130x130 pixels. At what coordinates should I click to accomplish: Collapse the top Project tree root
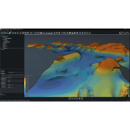pos(1,36)
